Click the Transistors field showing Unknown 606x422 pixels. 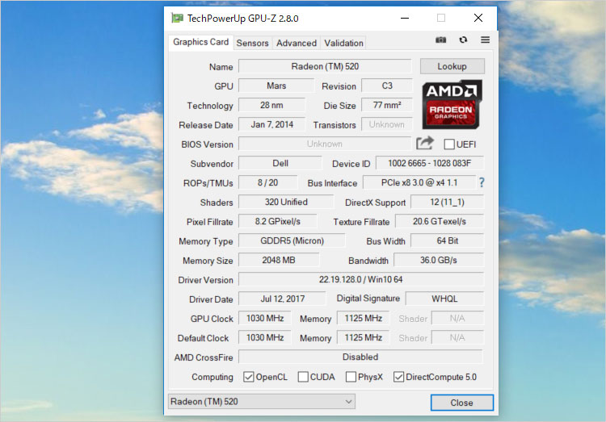(x=387, y=124)
